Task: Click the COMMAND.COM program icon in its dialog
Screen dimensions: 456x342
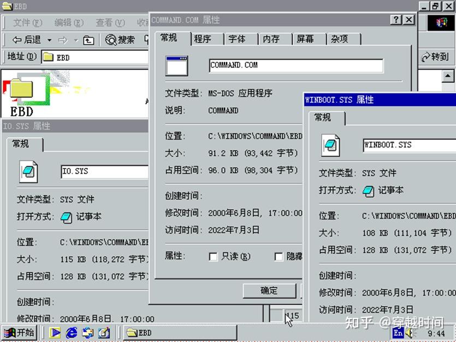Action: pos(177,66)
